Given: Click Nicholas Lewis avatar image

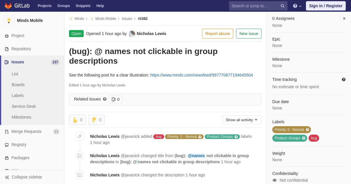Looking at the screenshot, I should pyautogui.click(x=132, y=34).
